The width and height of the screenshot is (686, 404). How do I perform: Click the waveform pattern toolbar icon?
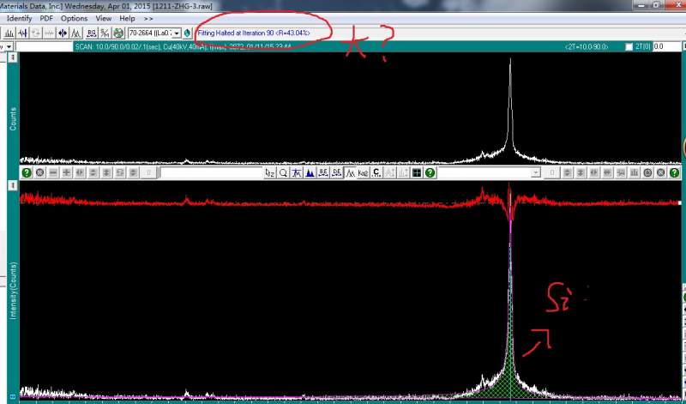pyautogui.click(x=23, y=33)
